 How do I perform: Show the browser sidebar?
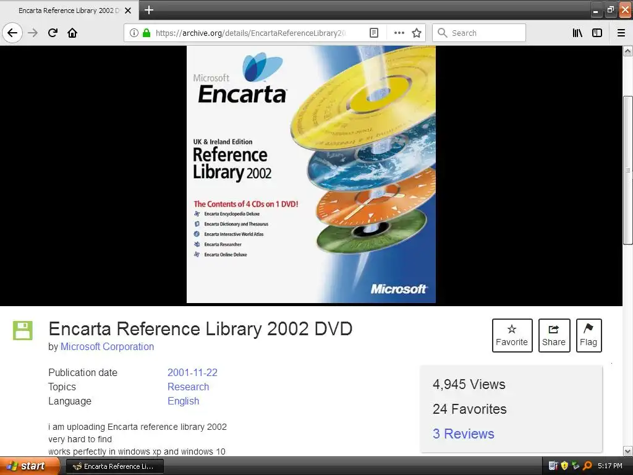coord(597,33)
